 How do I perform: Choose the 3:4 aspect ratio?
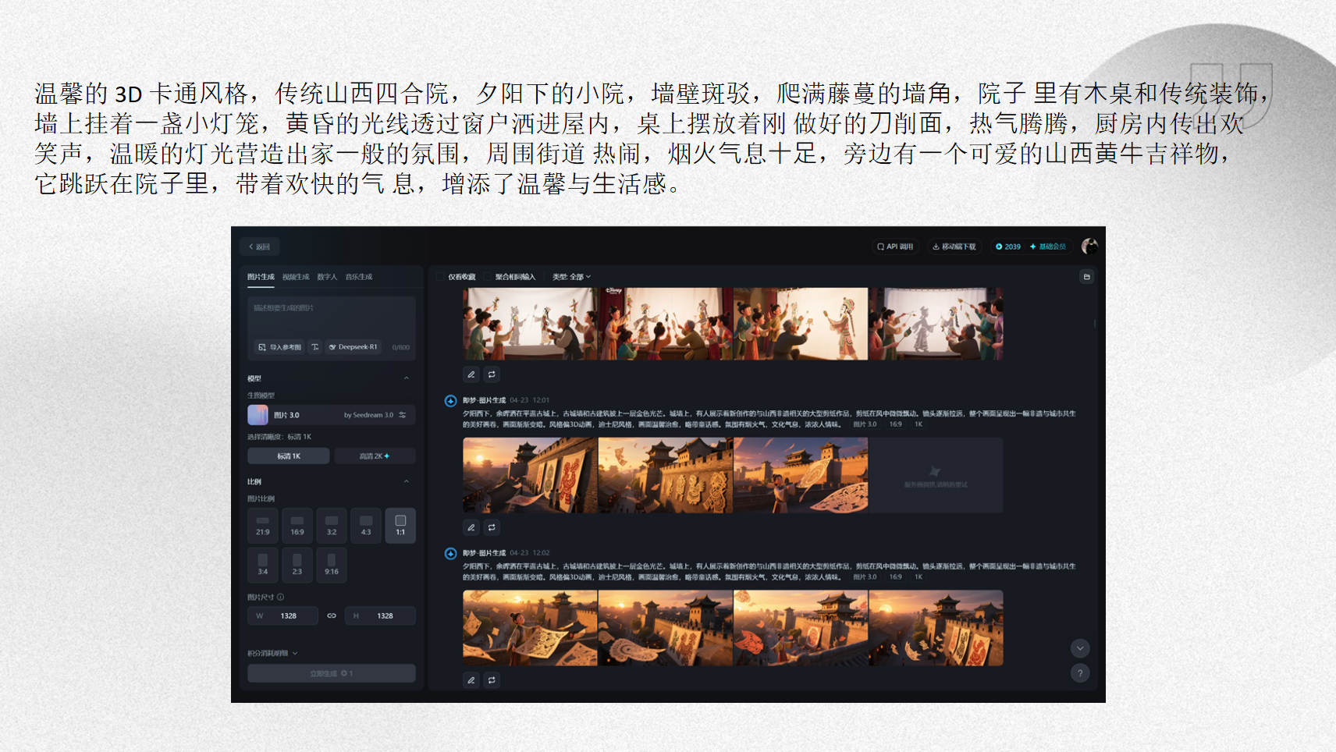[x=263, y=565]
